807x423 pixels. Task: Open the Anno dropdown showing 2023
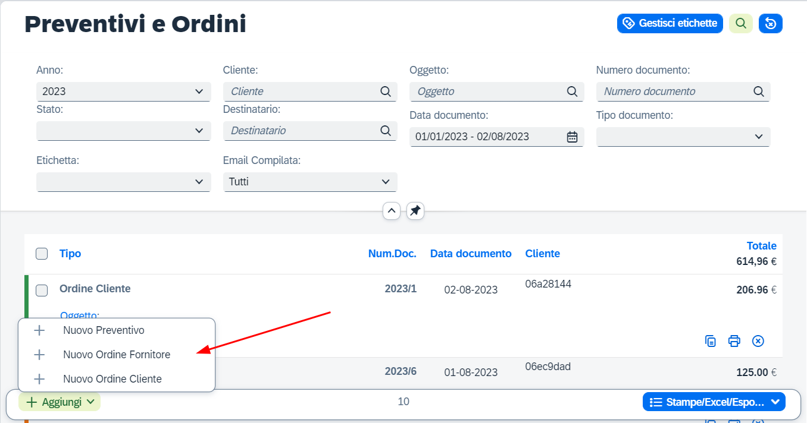(124, 91)
